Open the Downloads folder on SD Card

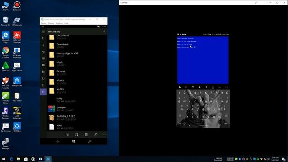(77, 46)
